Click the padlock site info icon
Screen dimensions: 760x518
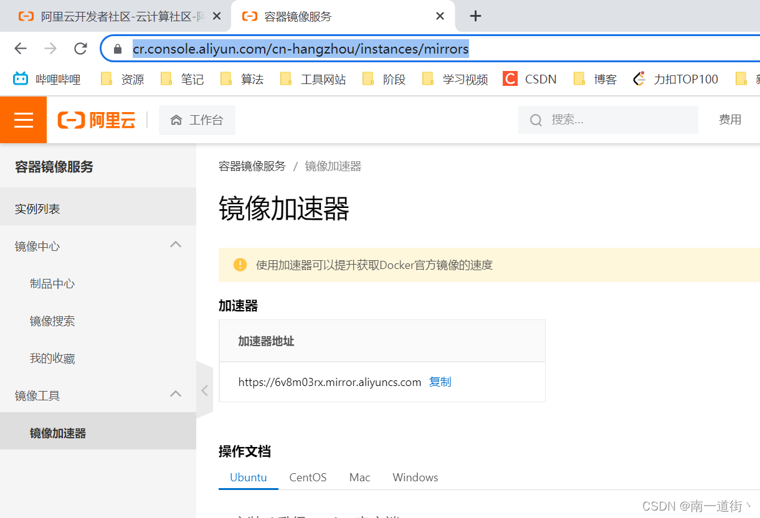(x=118, y=49)
